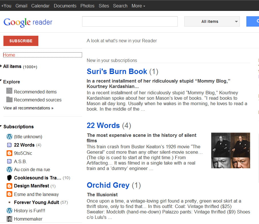Click the feed icon next to A.S.B.
259x224 pixels.
pos(9,161)
